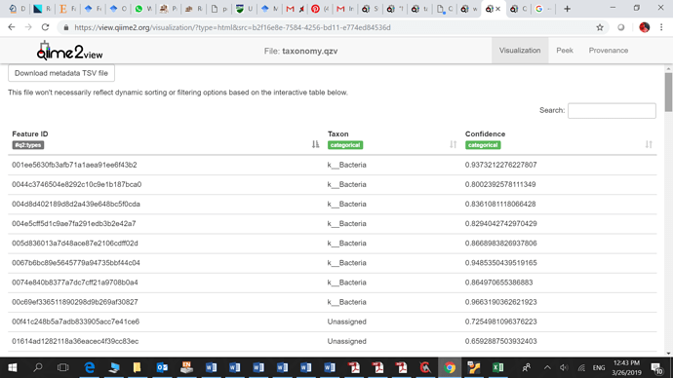673x378 pixels.
Task: Reload the current page
Action: coord(45,27)
